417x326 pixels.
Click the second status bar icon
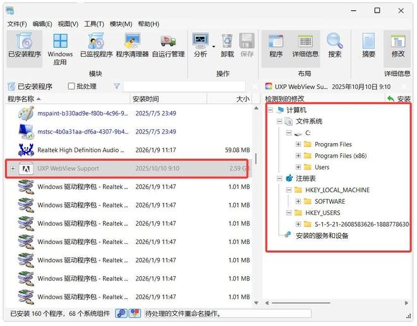pyautogui.click(x=135, y=313)
